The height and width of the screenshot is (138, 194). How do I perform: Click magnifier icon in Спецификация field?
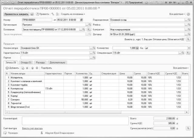click(x=183, y=53)
